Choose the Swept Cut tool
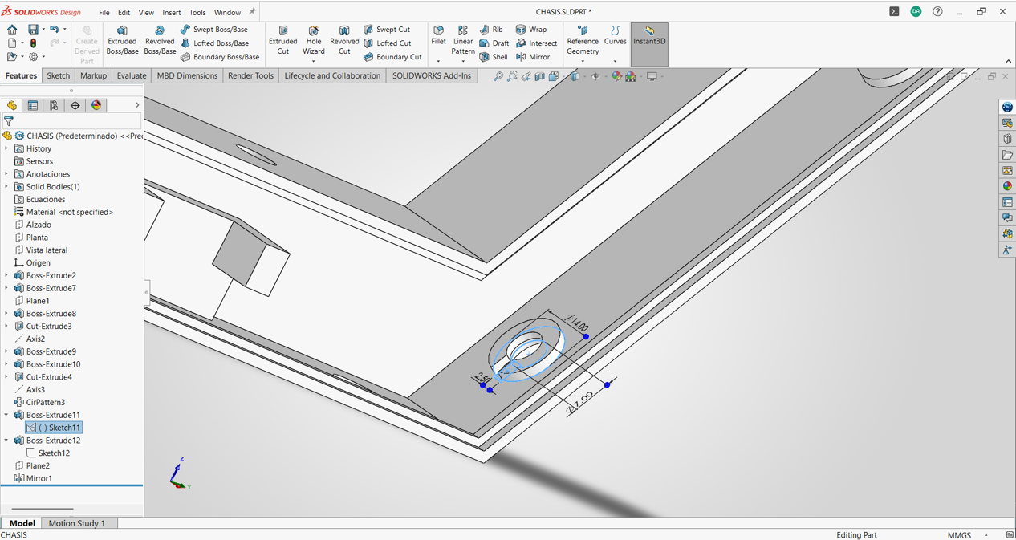The height and width of the screenshot is (540, 1016). (387, 30)
